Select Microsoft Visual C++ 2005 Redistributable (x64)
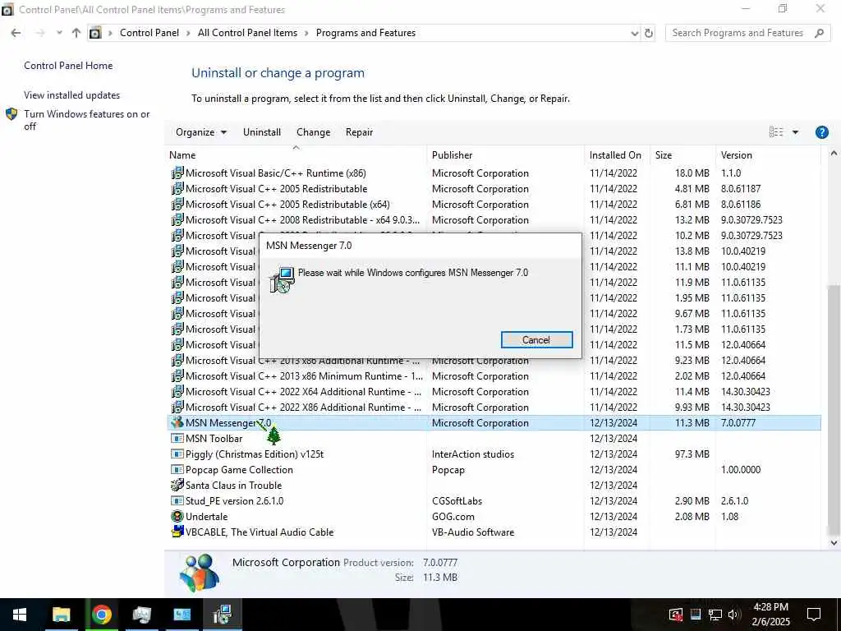 pyautogui.click(x=494, y=205)
